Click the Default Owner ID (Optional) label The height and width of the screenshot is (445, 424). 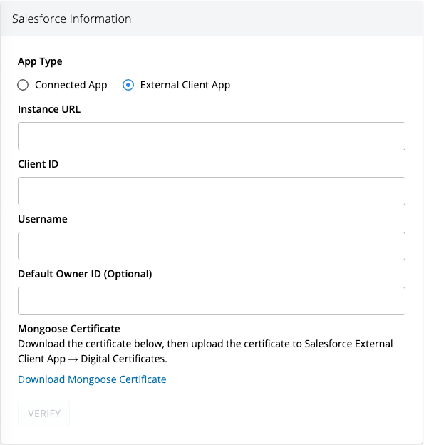pos(85,274)
